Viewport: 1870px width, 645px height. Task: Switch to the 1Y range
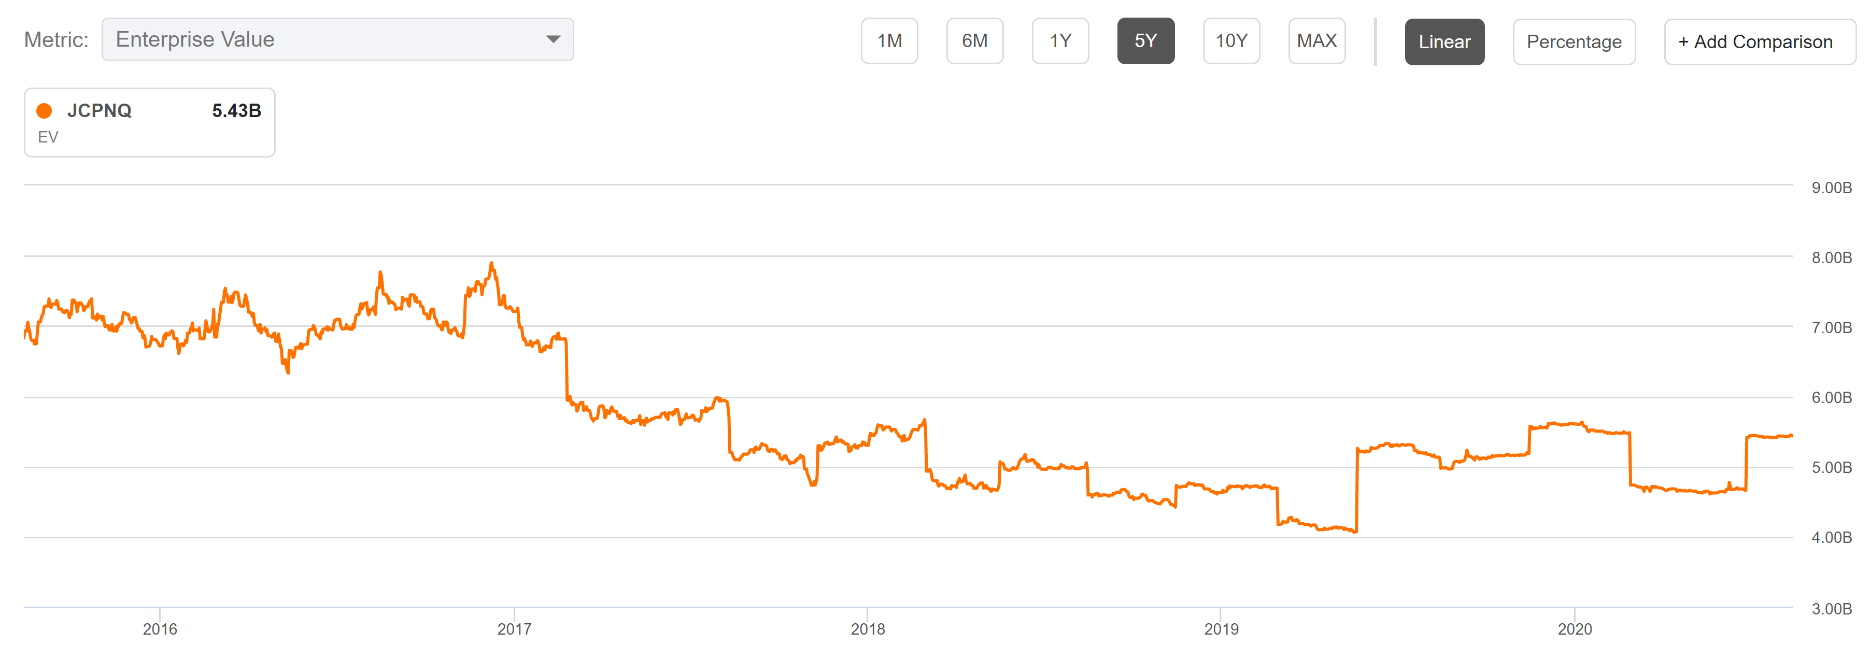1060,40
